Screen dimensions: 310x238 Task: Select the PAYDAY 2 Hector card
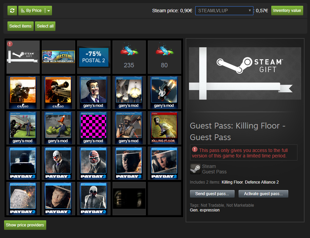coord(165,163)
